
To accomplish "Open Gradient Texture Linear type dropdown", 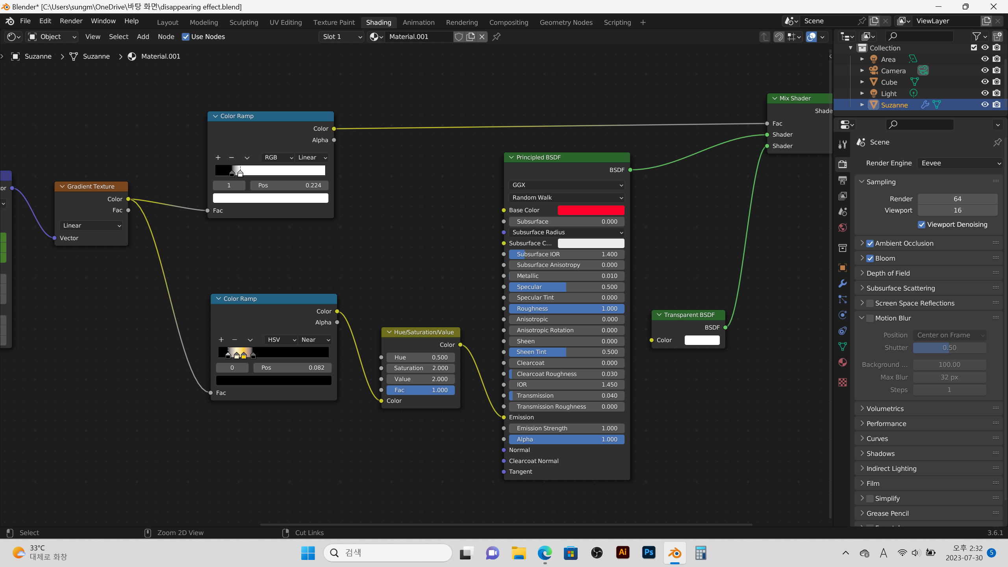I will (x=91, y=226).
